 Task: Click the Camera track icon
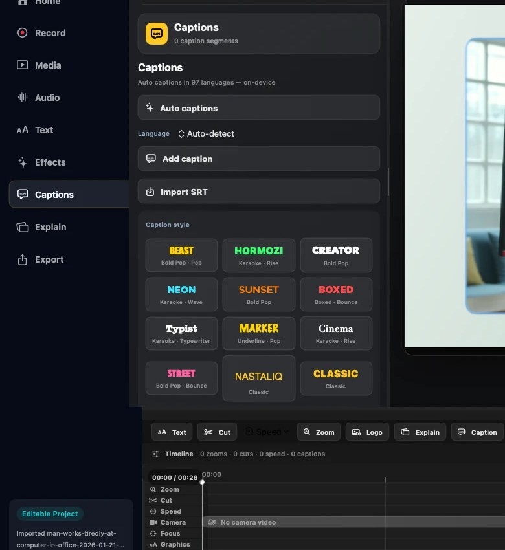click(x=153, y=522)
